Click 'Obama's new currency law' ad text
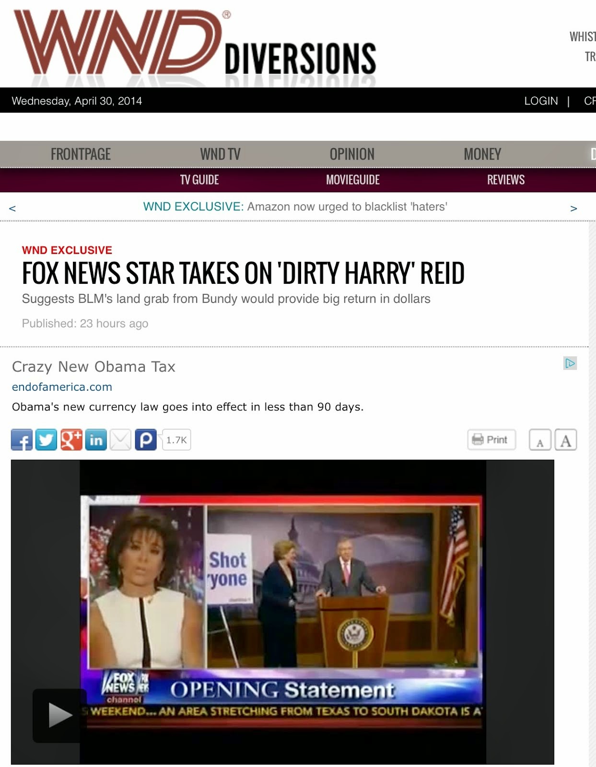596x767 pixels. tap(187, 407)
